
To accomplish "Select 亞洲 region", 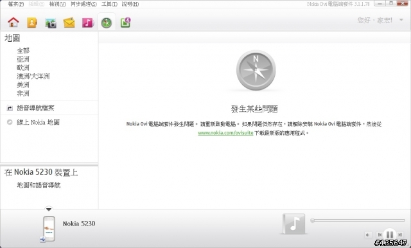I will [x=23, y=59].
